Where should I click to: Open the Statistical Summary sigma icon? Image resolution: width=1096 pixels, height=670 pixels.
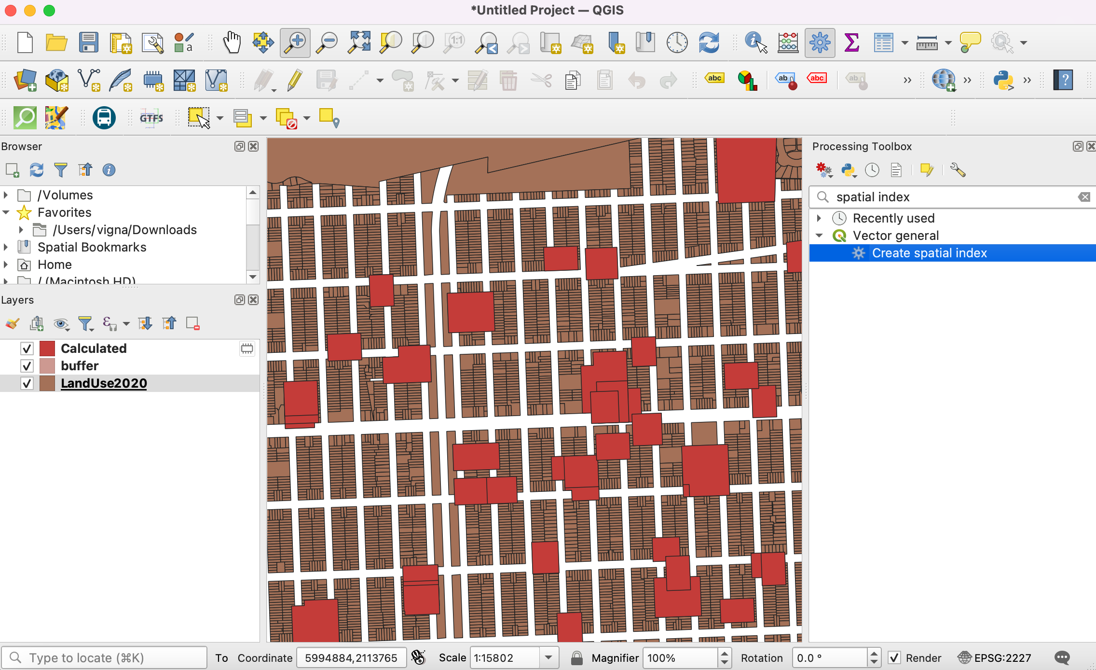click(852, 42)
